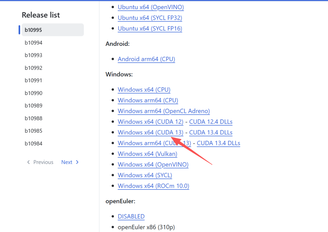Download Windows x64 (CPU) build
The height and width of the screenshot is (232, 328).
click(144, 90)
